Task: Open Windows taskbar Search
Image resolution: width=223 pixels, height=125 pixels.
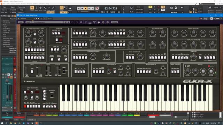Action: (6, 123)
